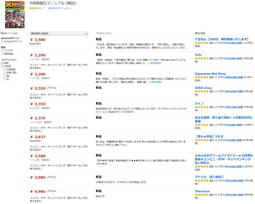This screenshot has width=255, height=204.
Task: Click the star rating icons for てなもん seller
Action: pyautogui.click(x=202, y=43)
